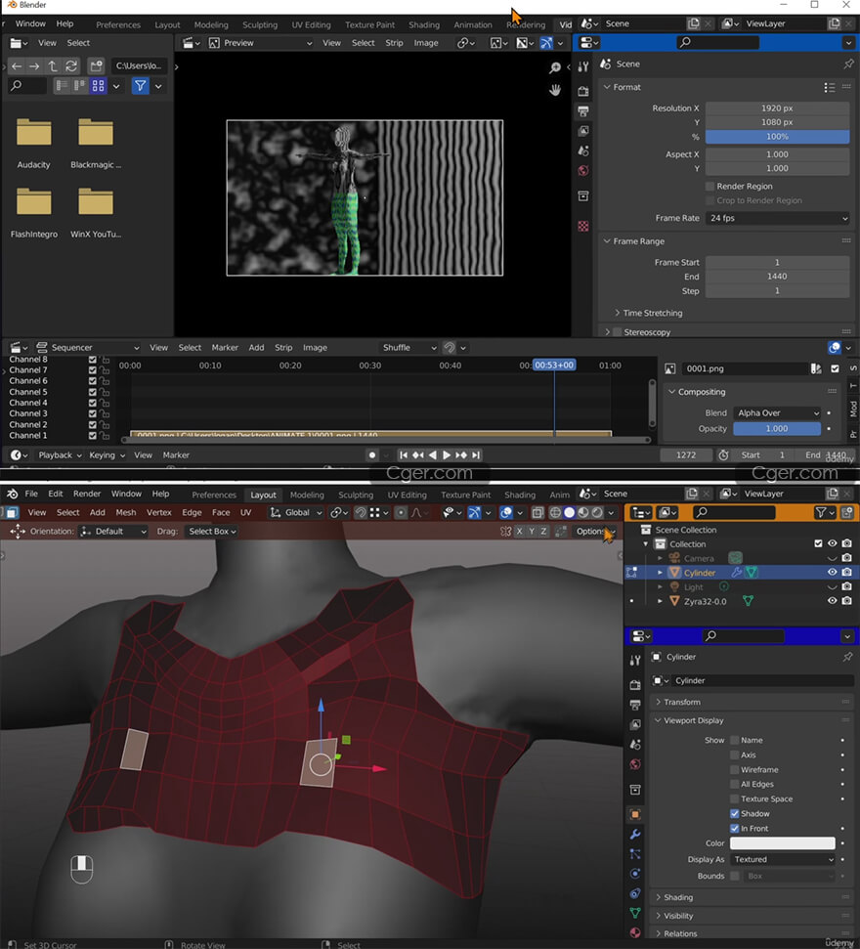Uncheck the In Front option
Screen dimensions: 860x949
(735, 829)
